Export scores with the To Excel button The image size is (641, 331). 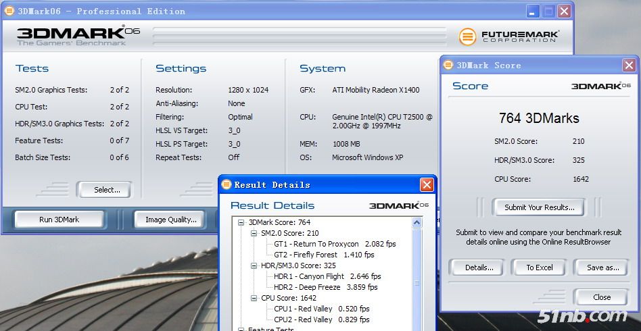click(539, 268)
